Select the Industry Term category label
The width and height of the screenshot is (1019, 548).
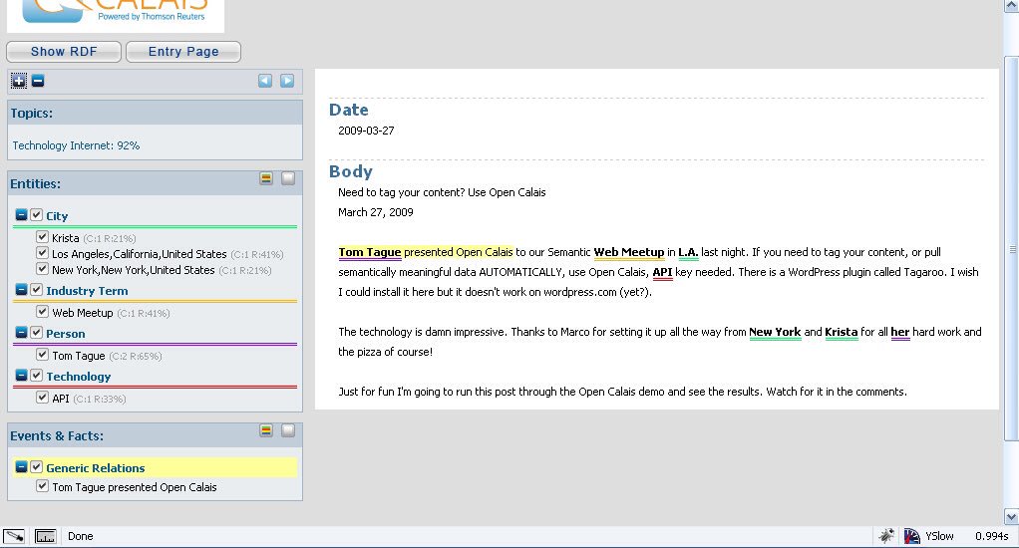pos(87,291)
